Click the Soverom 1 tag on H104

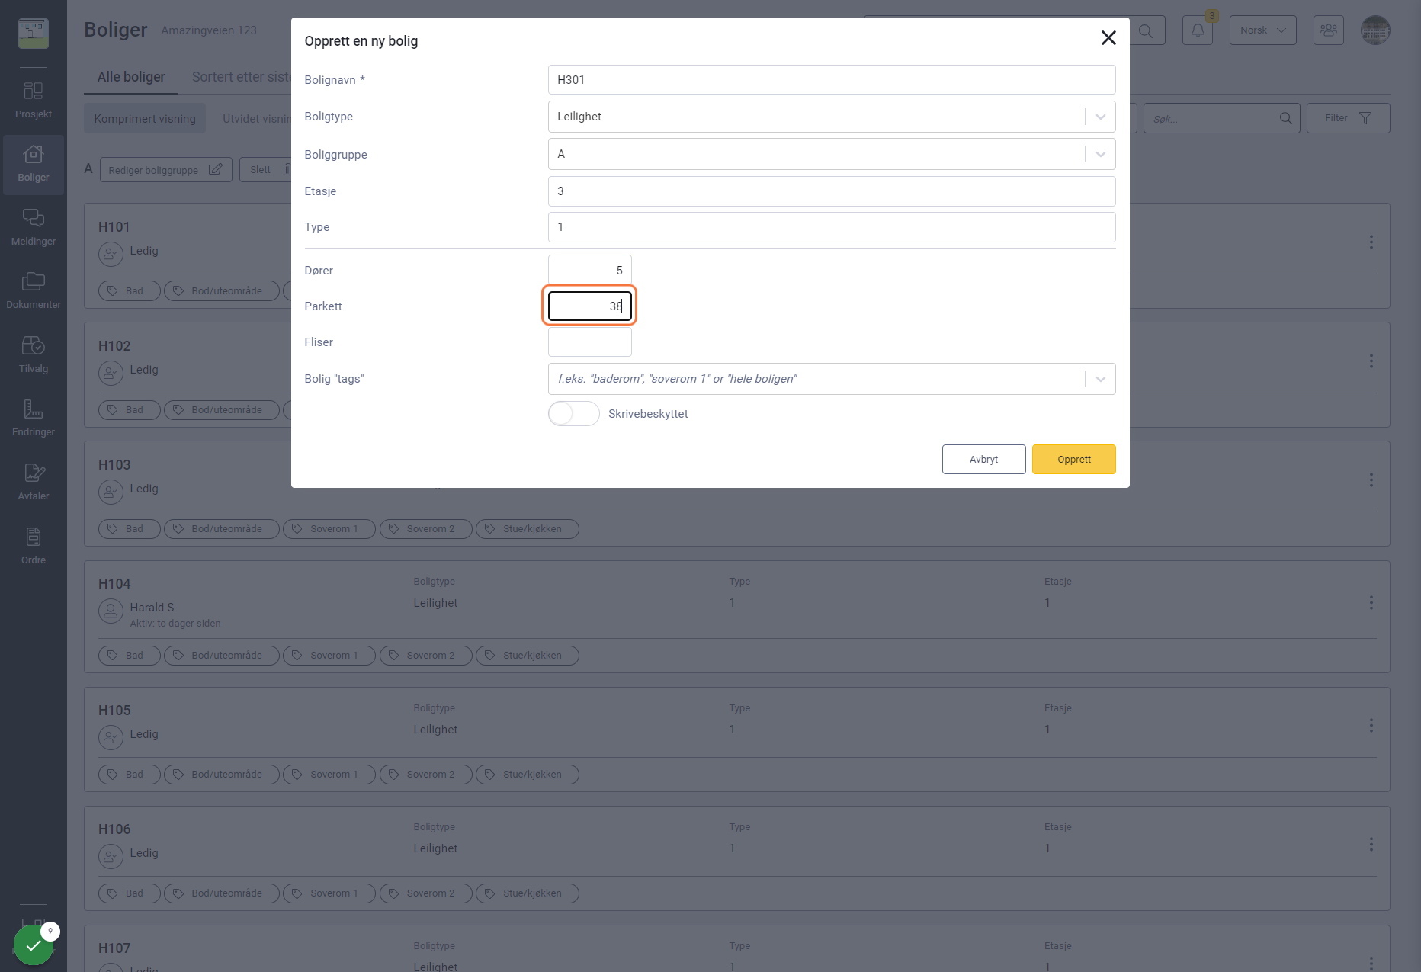[x=329, y=656]
